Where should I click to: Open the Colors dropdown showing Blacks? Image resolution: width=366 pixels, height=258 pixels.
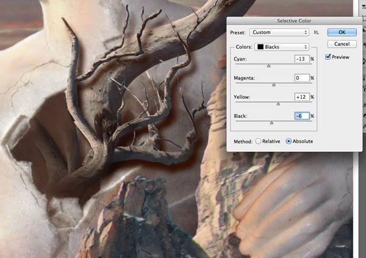point(282,47)
